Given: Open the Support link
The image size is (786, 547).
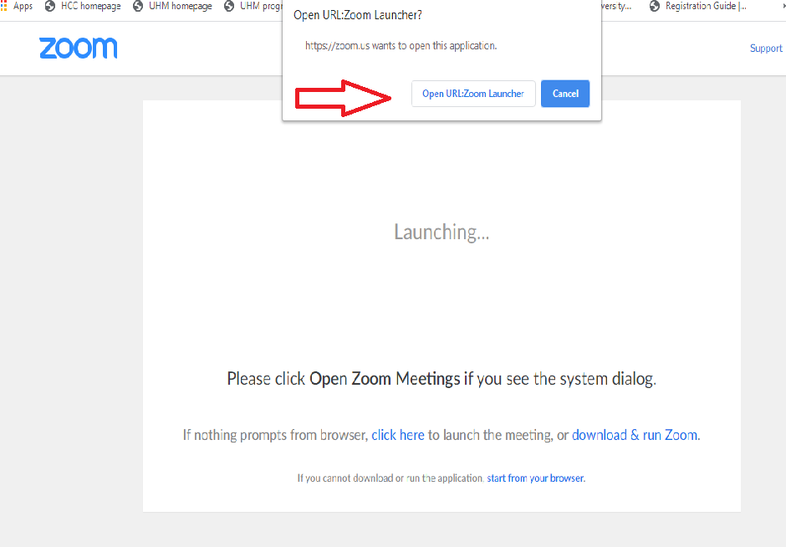Looking at the screenshot, I should point(765,49).
